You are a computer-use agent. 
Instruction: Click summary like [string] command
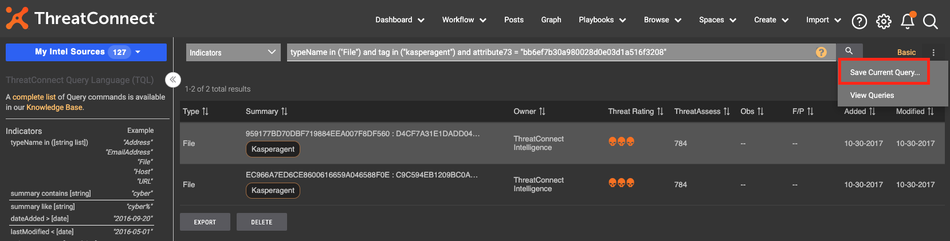pyautogui.click(x=42, y=207)
